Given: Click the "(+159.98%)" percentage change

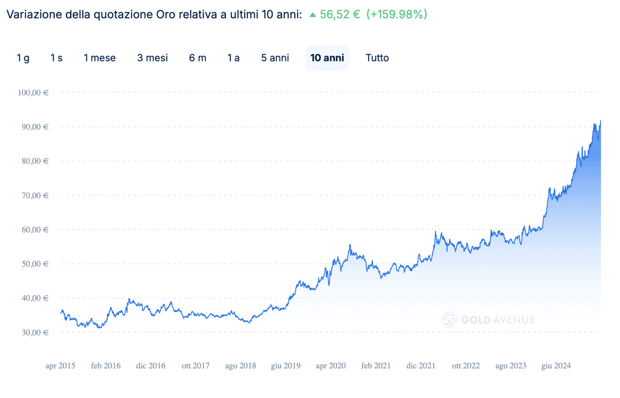Looking at the screenshot, I should (396, 14).
